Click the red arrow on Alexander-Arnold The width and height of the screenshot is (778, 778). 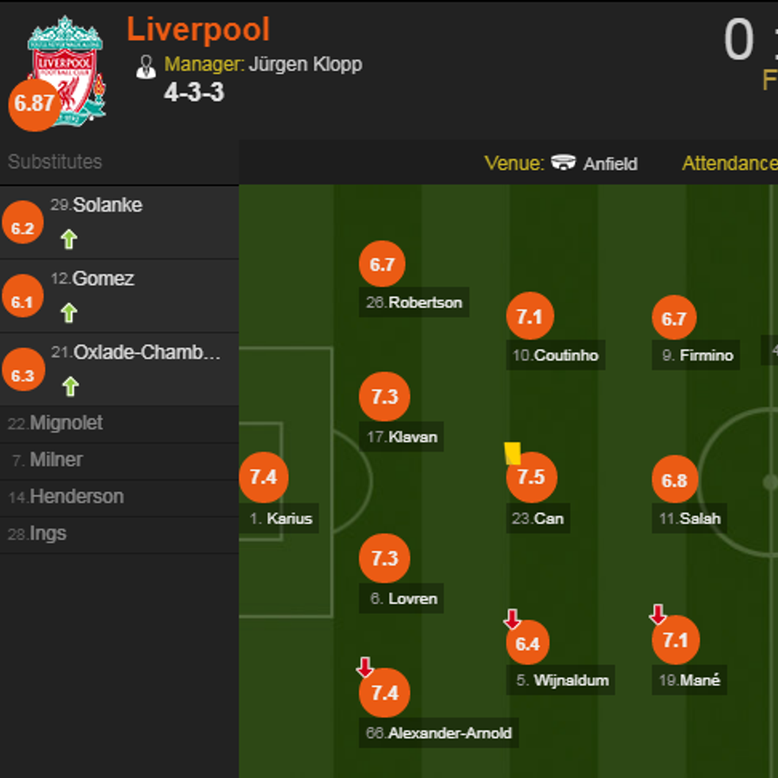364,667
